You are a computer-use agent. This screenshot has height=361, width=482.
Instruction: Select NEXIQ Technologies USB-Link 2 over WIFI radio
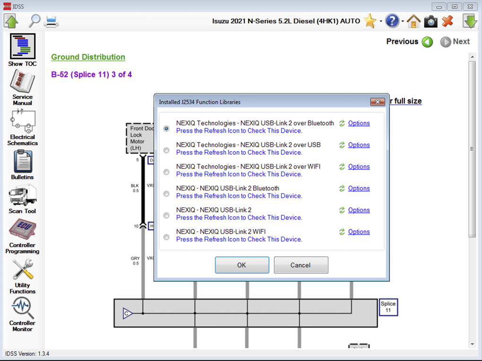(166, 172)
